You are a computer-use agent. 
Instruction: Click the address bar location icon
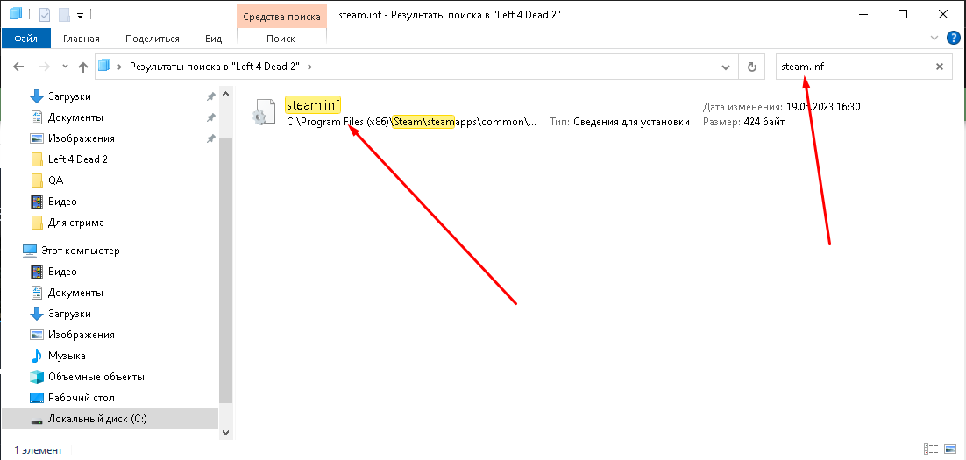click(104, 66)
